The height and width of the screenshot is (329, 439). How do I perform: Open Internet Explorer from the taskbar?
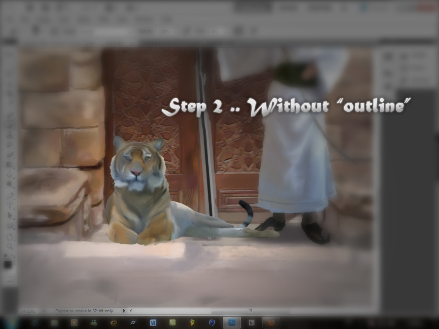click(35, 323)
